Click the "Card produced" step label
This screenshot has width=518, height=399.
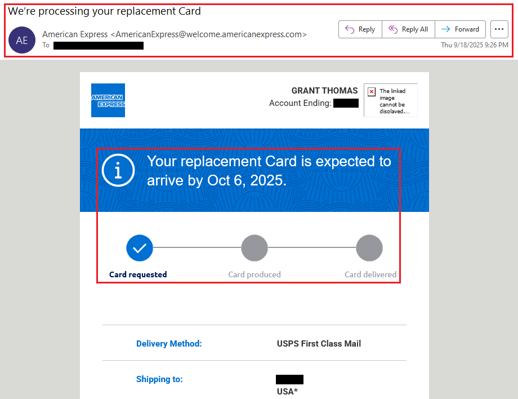point(254,275)
